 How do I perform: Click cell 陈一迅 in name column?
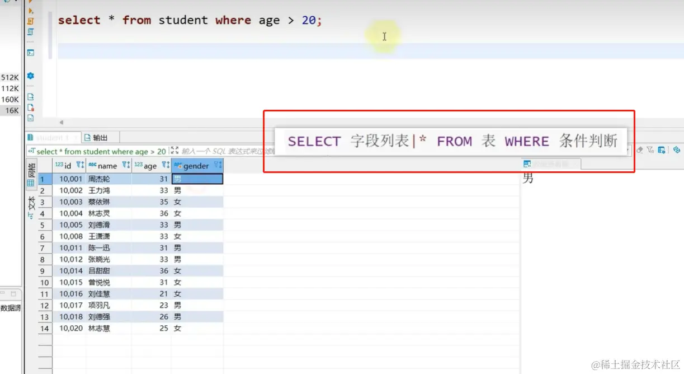coord(109,248)
